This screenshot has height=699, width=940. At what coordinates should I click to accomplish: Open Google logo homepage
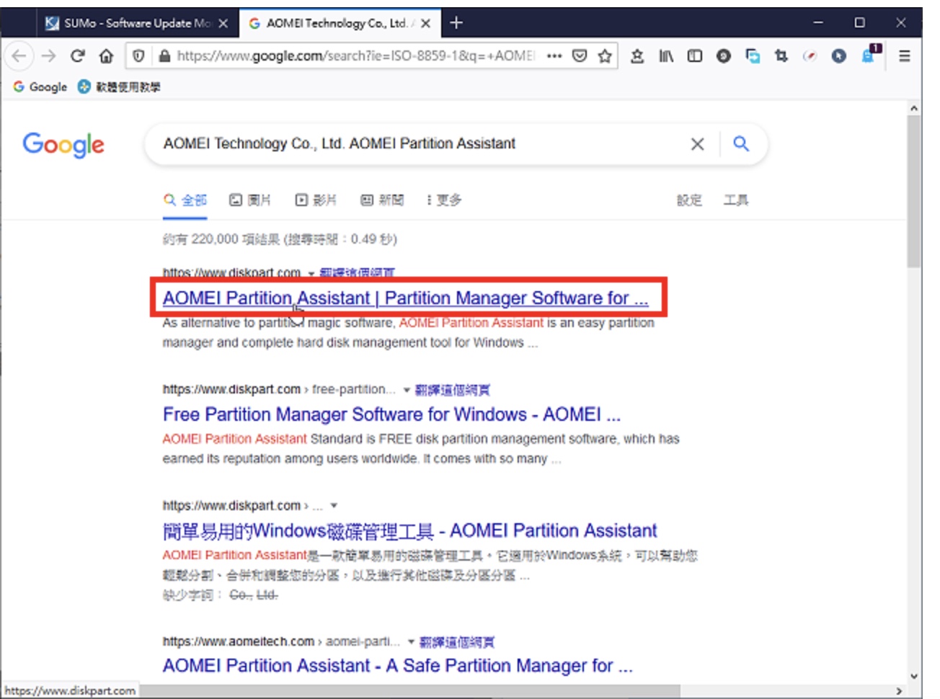[63, 145]
